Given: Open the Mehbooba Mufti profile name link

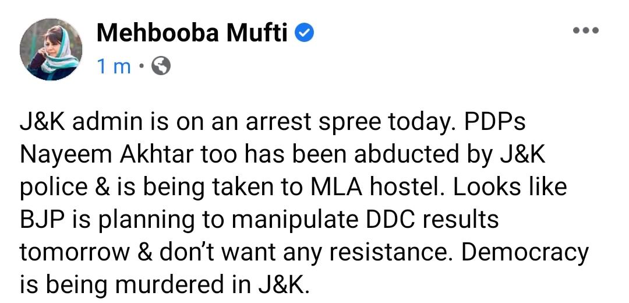Looking at the screenshot, I should [x=192, y=33].
